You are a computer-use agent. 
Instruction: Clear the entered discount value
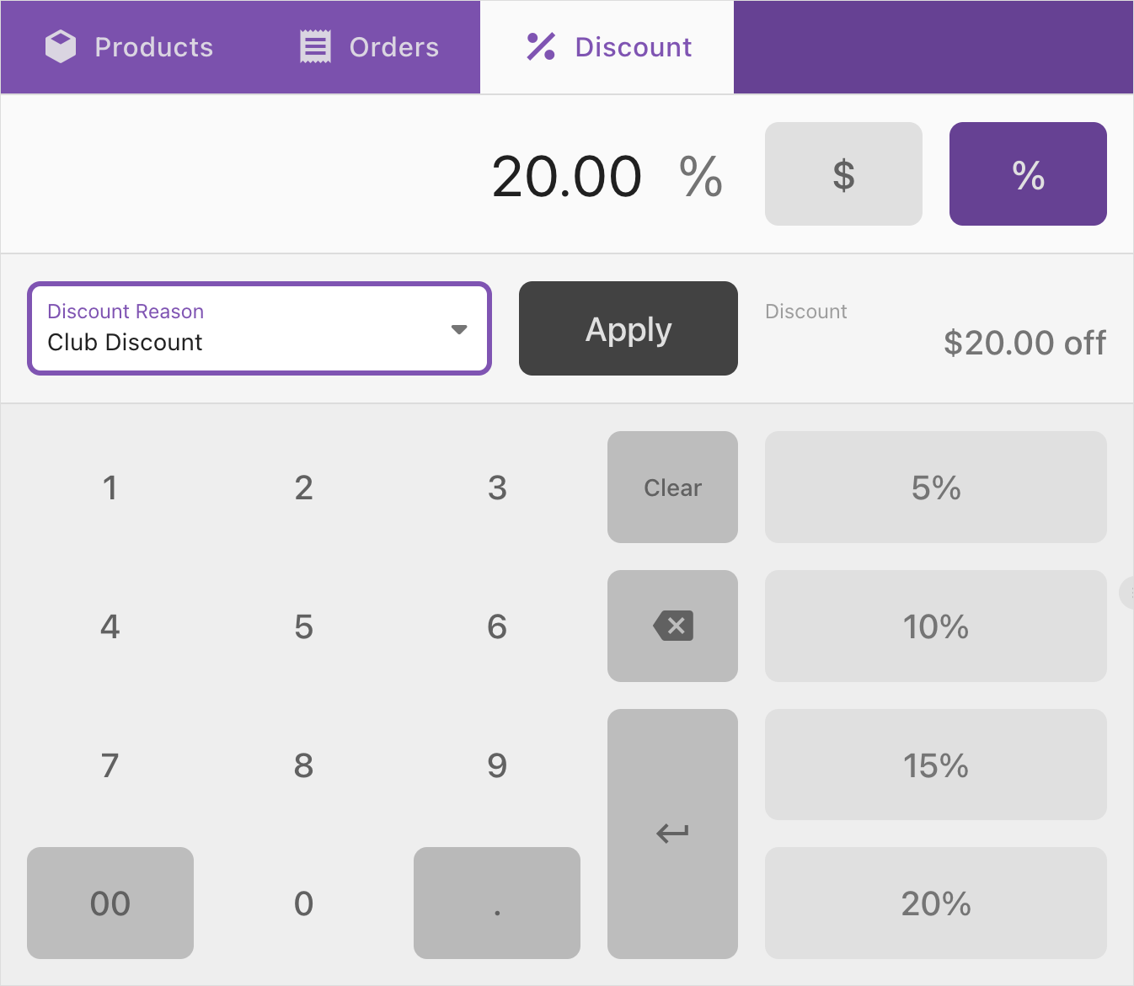(x=671, y=487)
